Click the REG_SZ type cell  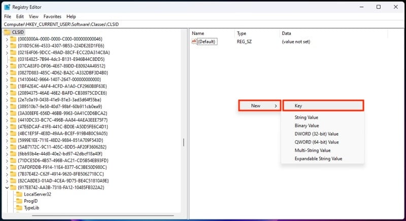click(244, 42)
